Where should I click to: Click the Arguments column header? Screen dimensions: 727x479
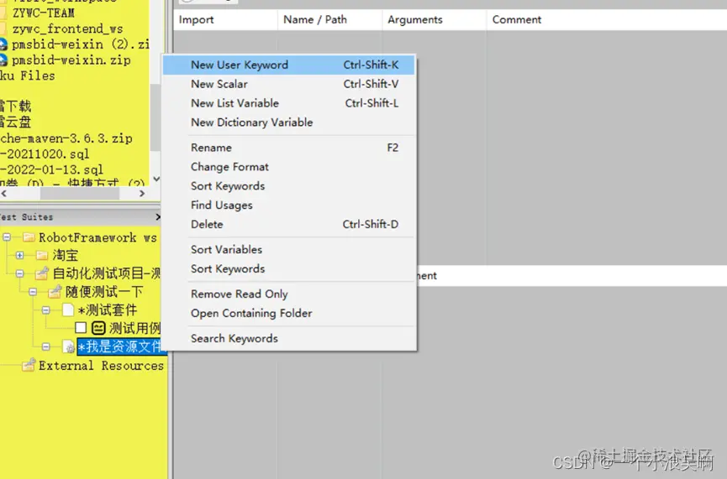pyautogui.click(x=434, y=19)
